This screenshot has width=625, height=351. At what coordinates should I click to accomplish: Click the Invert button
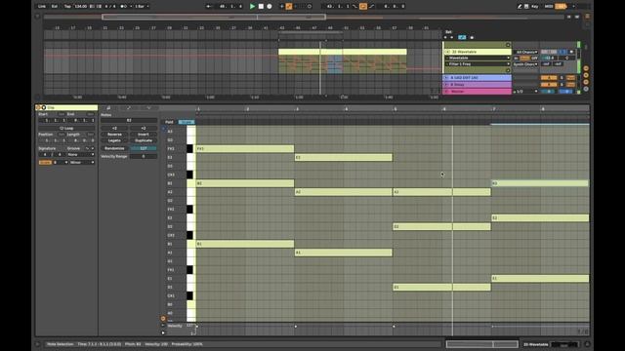coord(144,135)
